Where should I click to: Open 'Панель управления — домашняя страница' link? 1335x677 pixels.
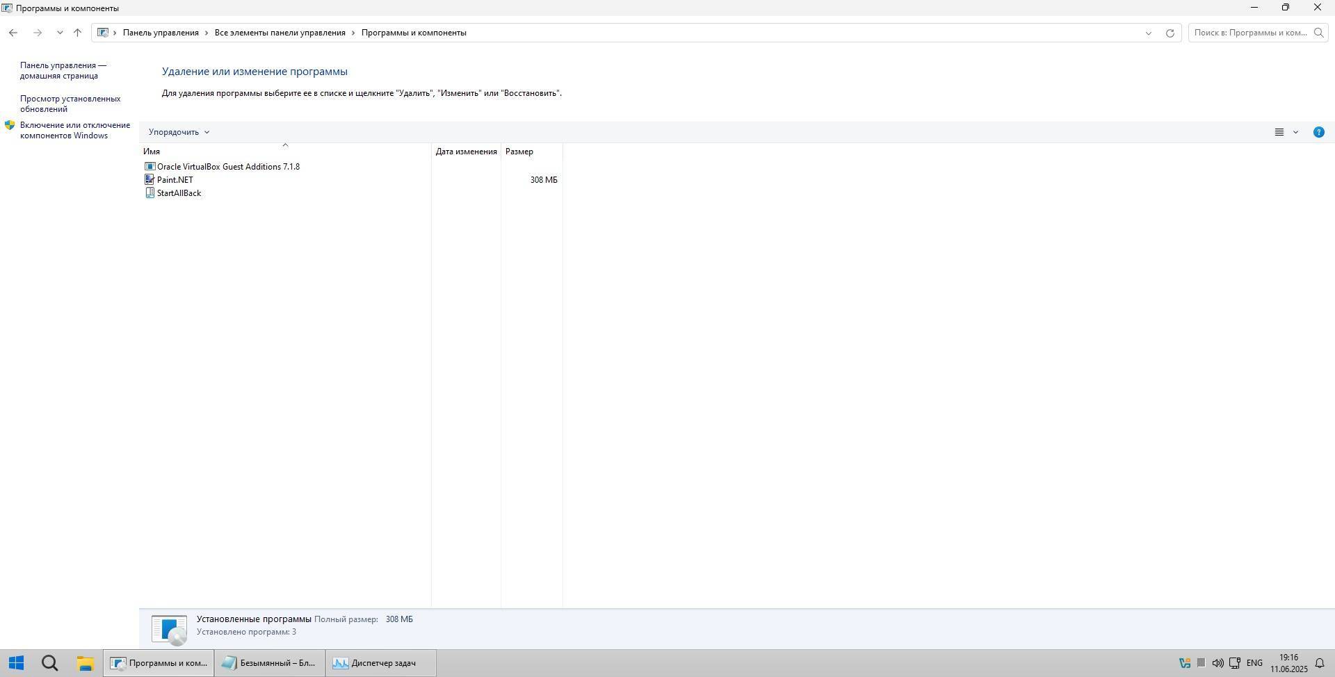[63, 70]
